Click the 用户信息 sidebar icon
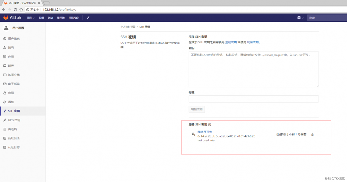 5,39
